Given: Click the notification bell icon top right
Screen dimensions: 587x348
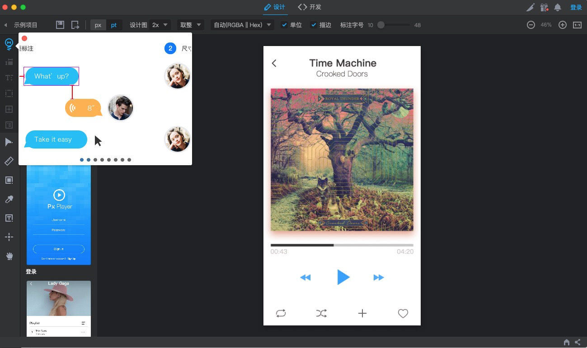Looking at the screenshot, I should point(557,7).
